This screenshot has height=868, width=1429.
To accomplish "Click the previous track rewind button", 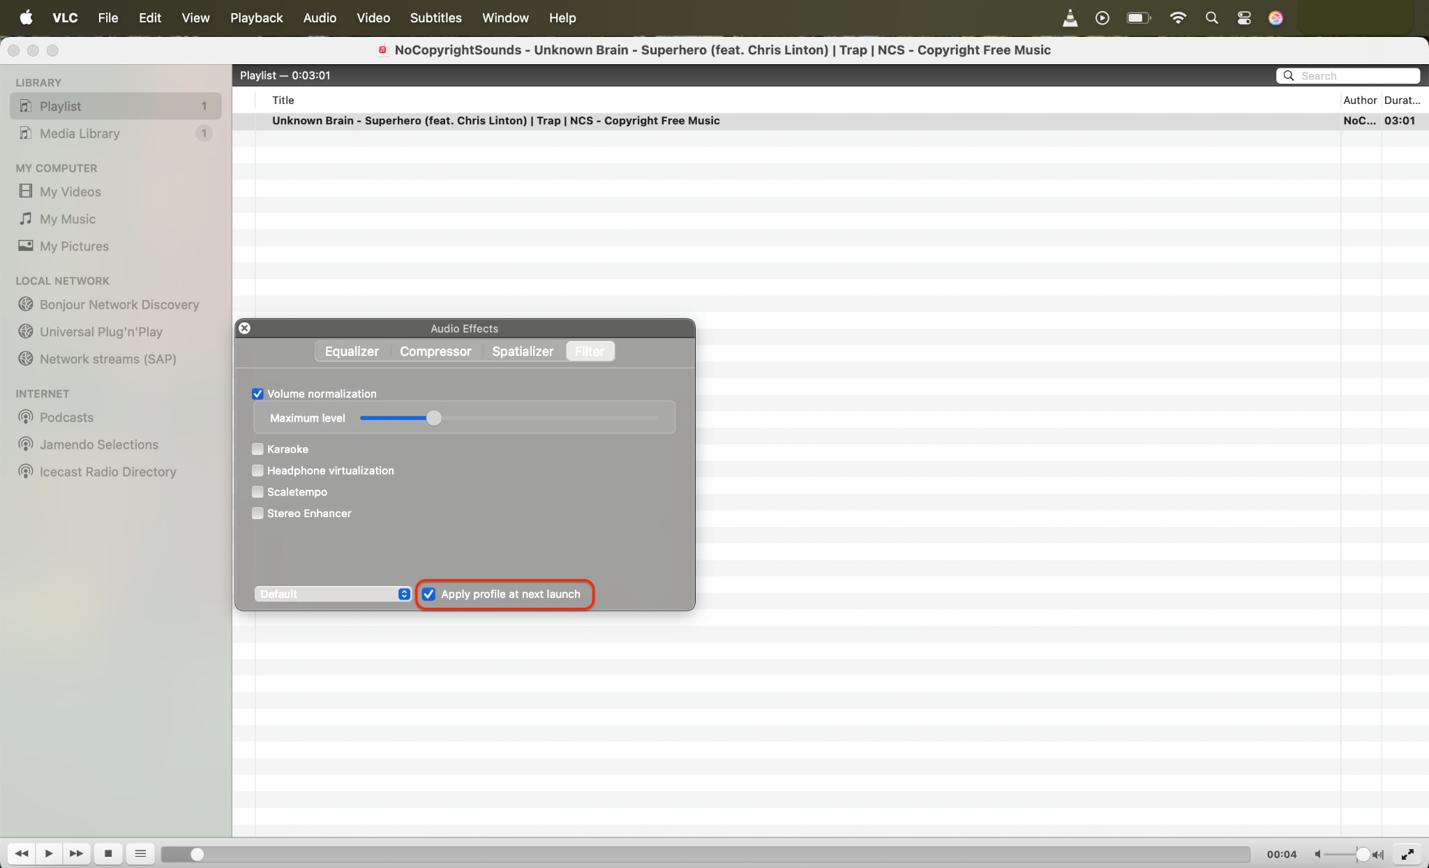I will [22, 853].
